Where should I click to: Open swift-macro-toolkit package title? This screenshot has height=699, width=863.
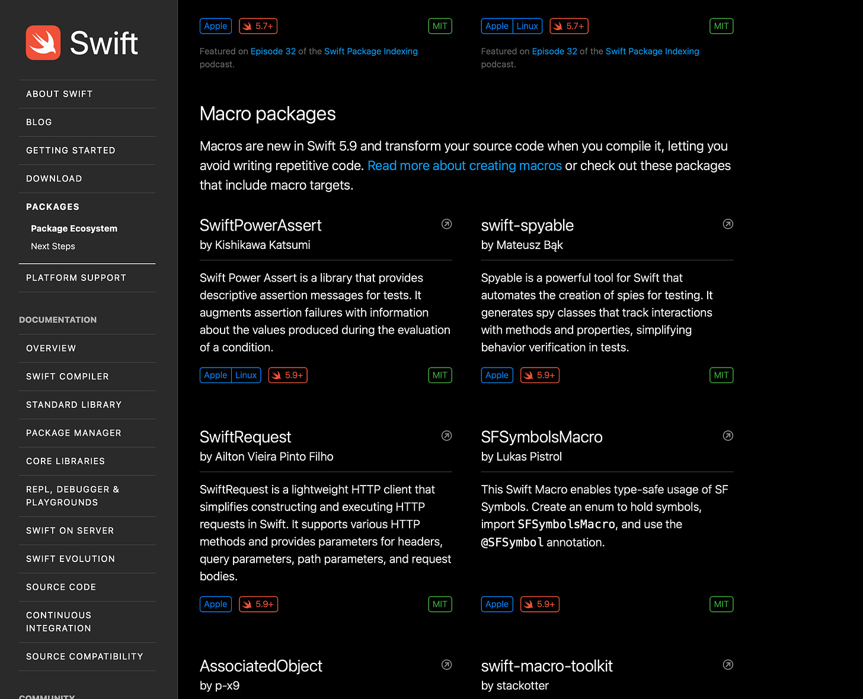tap(547, 666)
